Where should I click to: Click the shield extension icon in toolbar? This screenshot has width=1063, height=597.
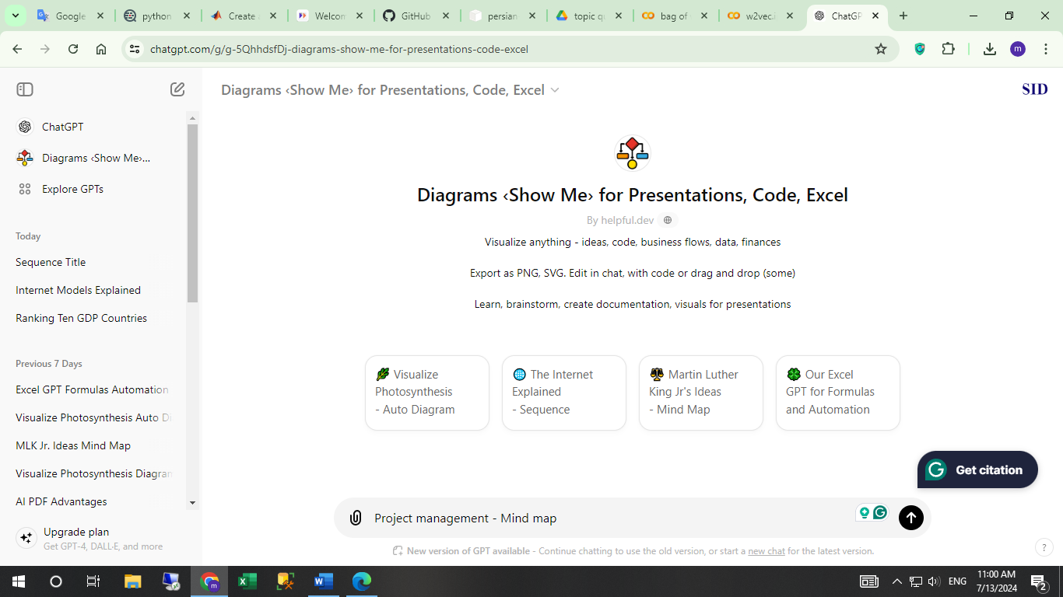tap(920, 49)
